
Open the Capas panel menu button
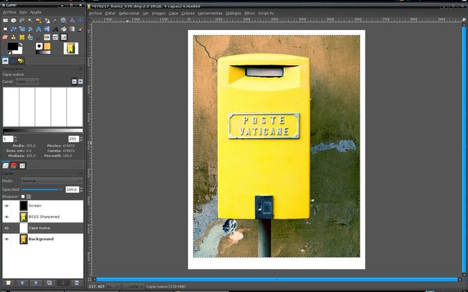[80, 174]
